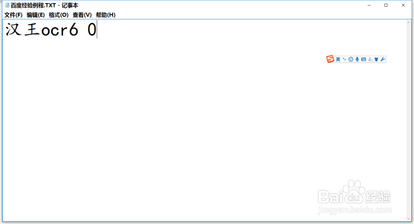Minimize the Notepad window

369,5
